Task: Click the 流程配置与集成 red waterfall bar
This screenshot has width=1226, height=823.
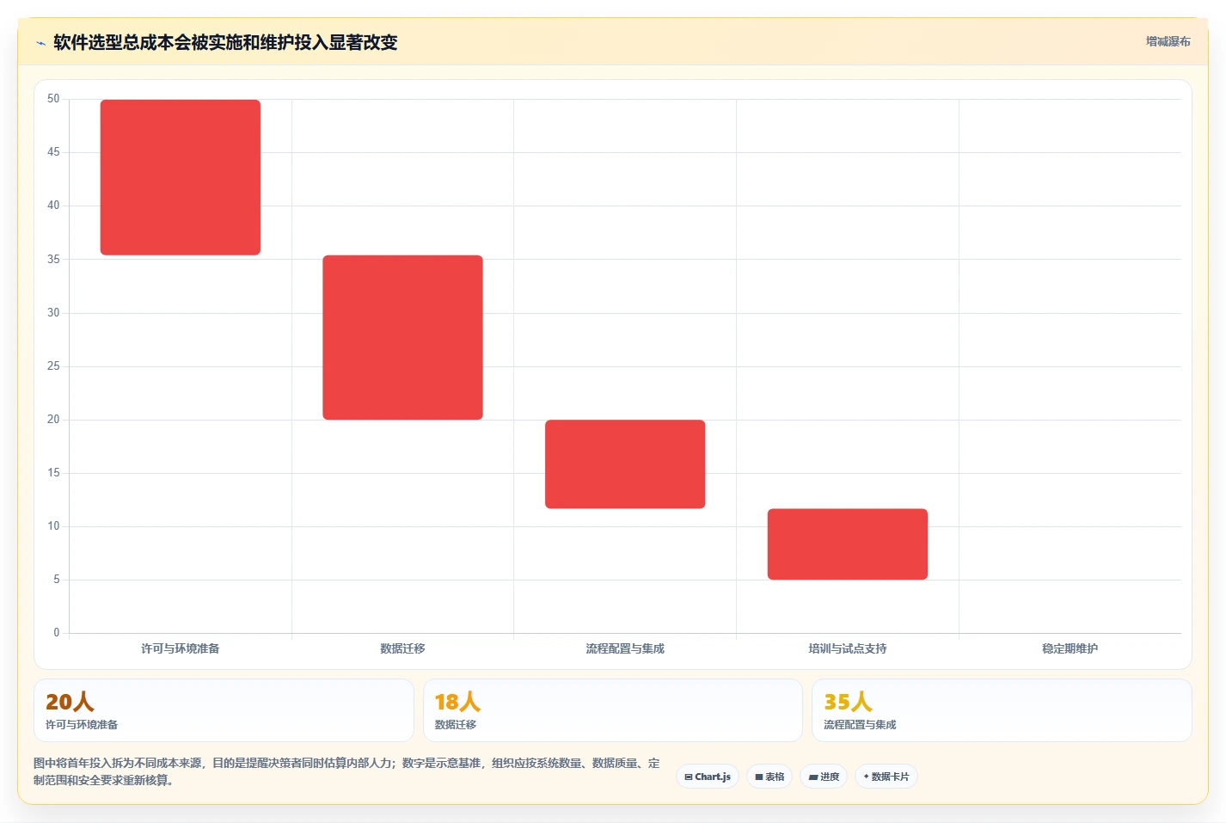Action: [625, 464]
